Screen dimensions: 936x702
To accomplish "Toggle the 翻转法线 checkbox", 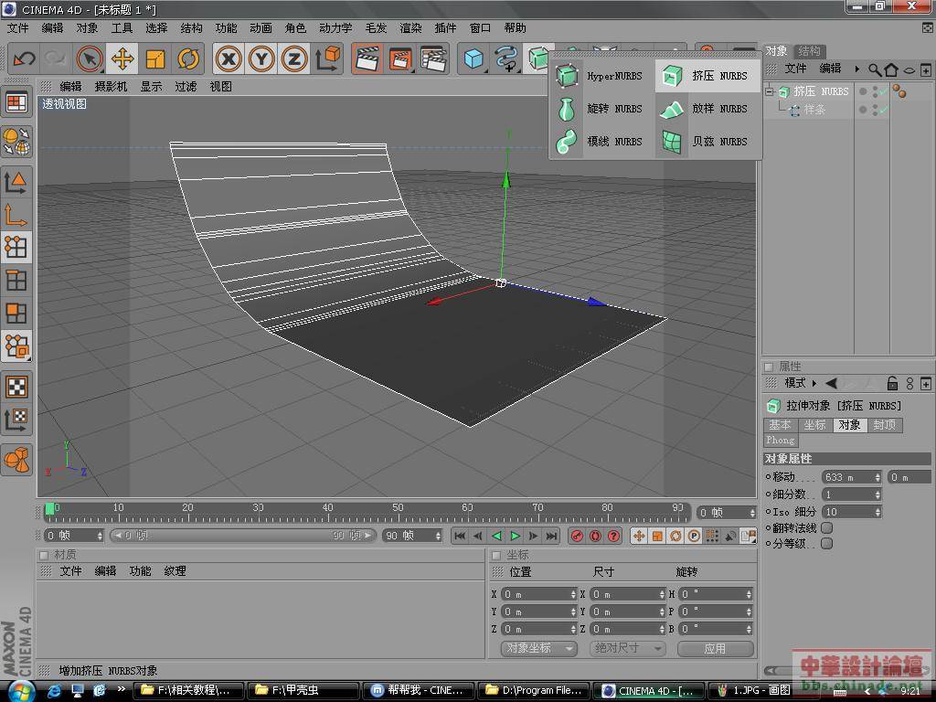I will (x=826, y=528).
